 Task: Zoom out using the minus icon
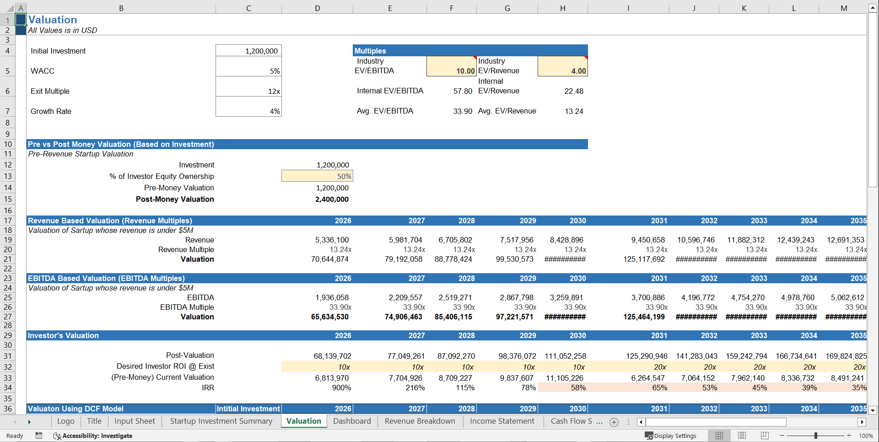[x=782, y=436]
